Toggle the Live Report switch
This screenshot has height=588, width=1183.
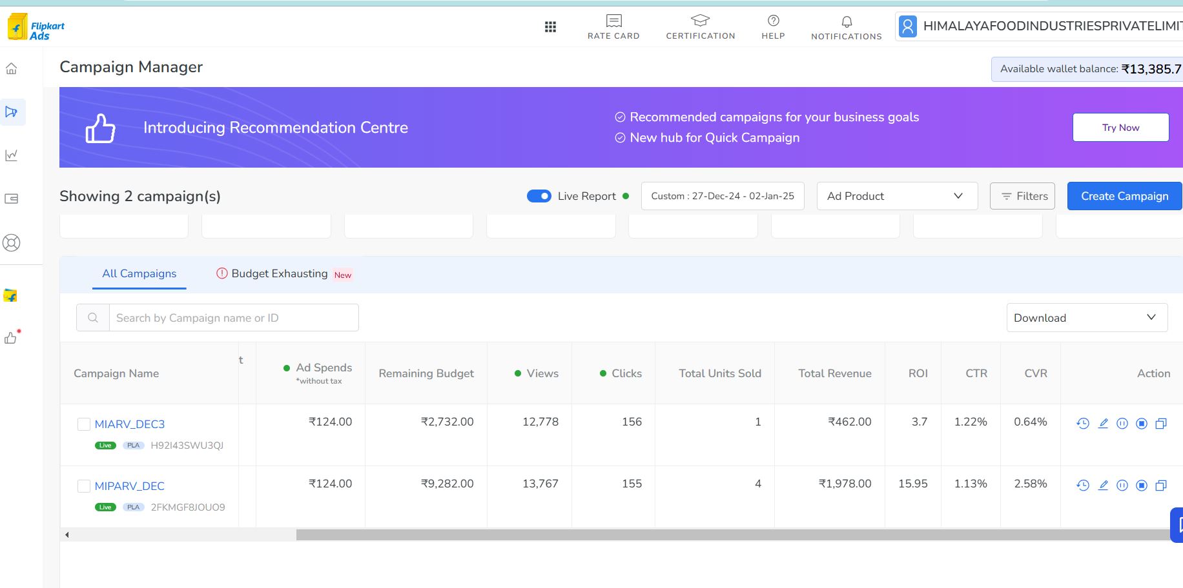pos(539,196)
